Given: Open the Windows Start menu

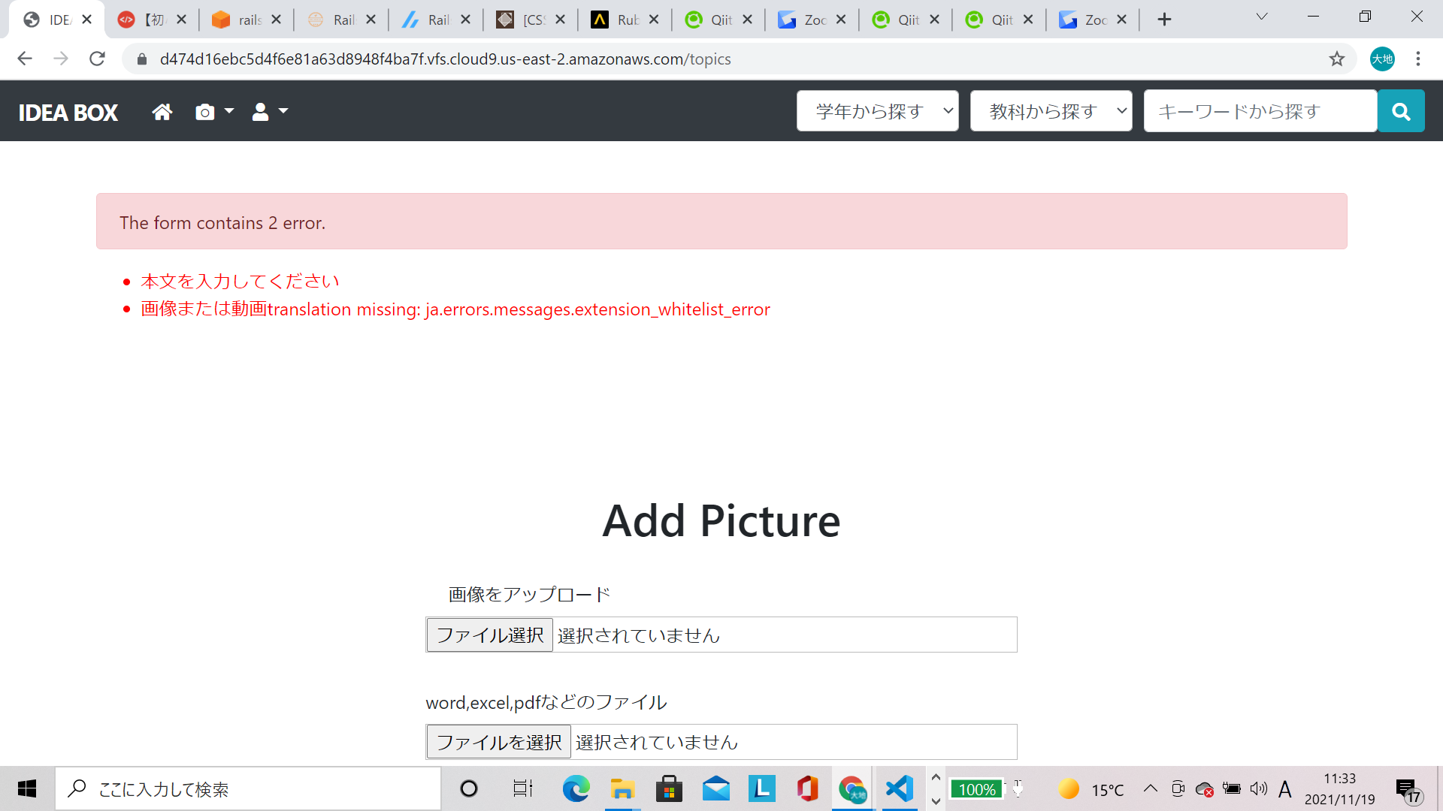Looking at the screenshot, I should coord(27,789).
